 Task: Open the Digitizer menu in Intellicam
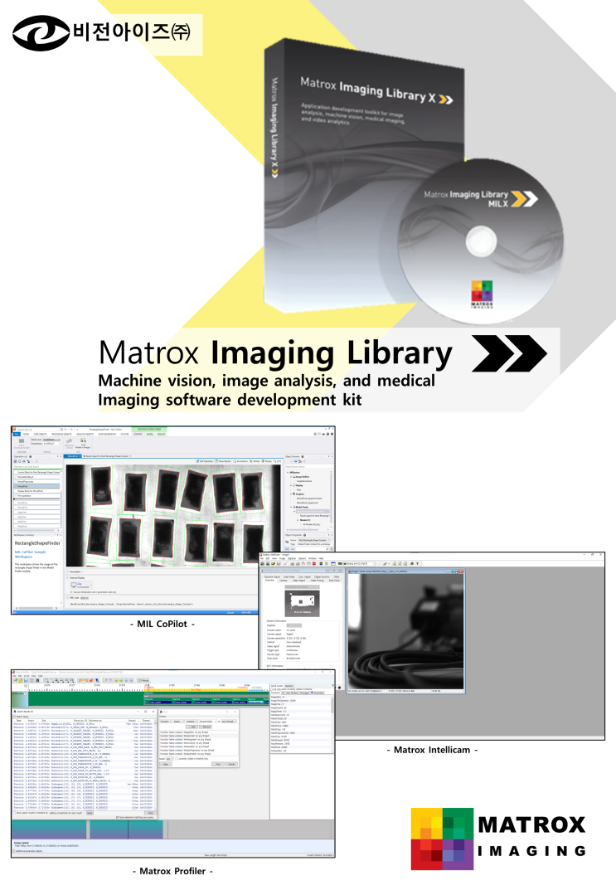(x=292, y=558)
